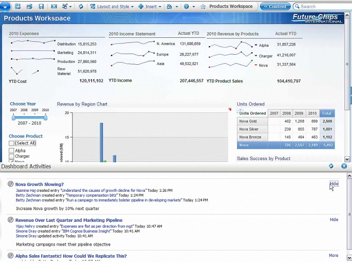Click the 2009 column header in Units Ordered
This screenshot has width=352, height=263.
click(299, 113)
